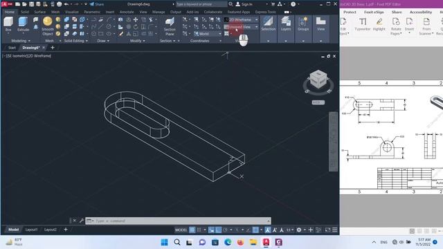
Task: Click Rotate Pages in Foxit PDF Editor
Action: click(396, 26)
